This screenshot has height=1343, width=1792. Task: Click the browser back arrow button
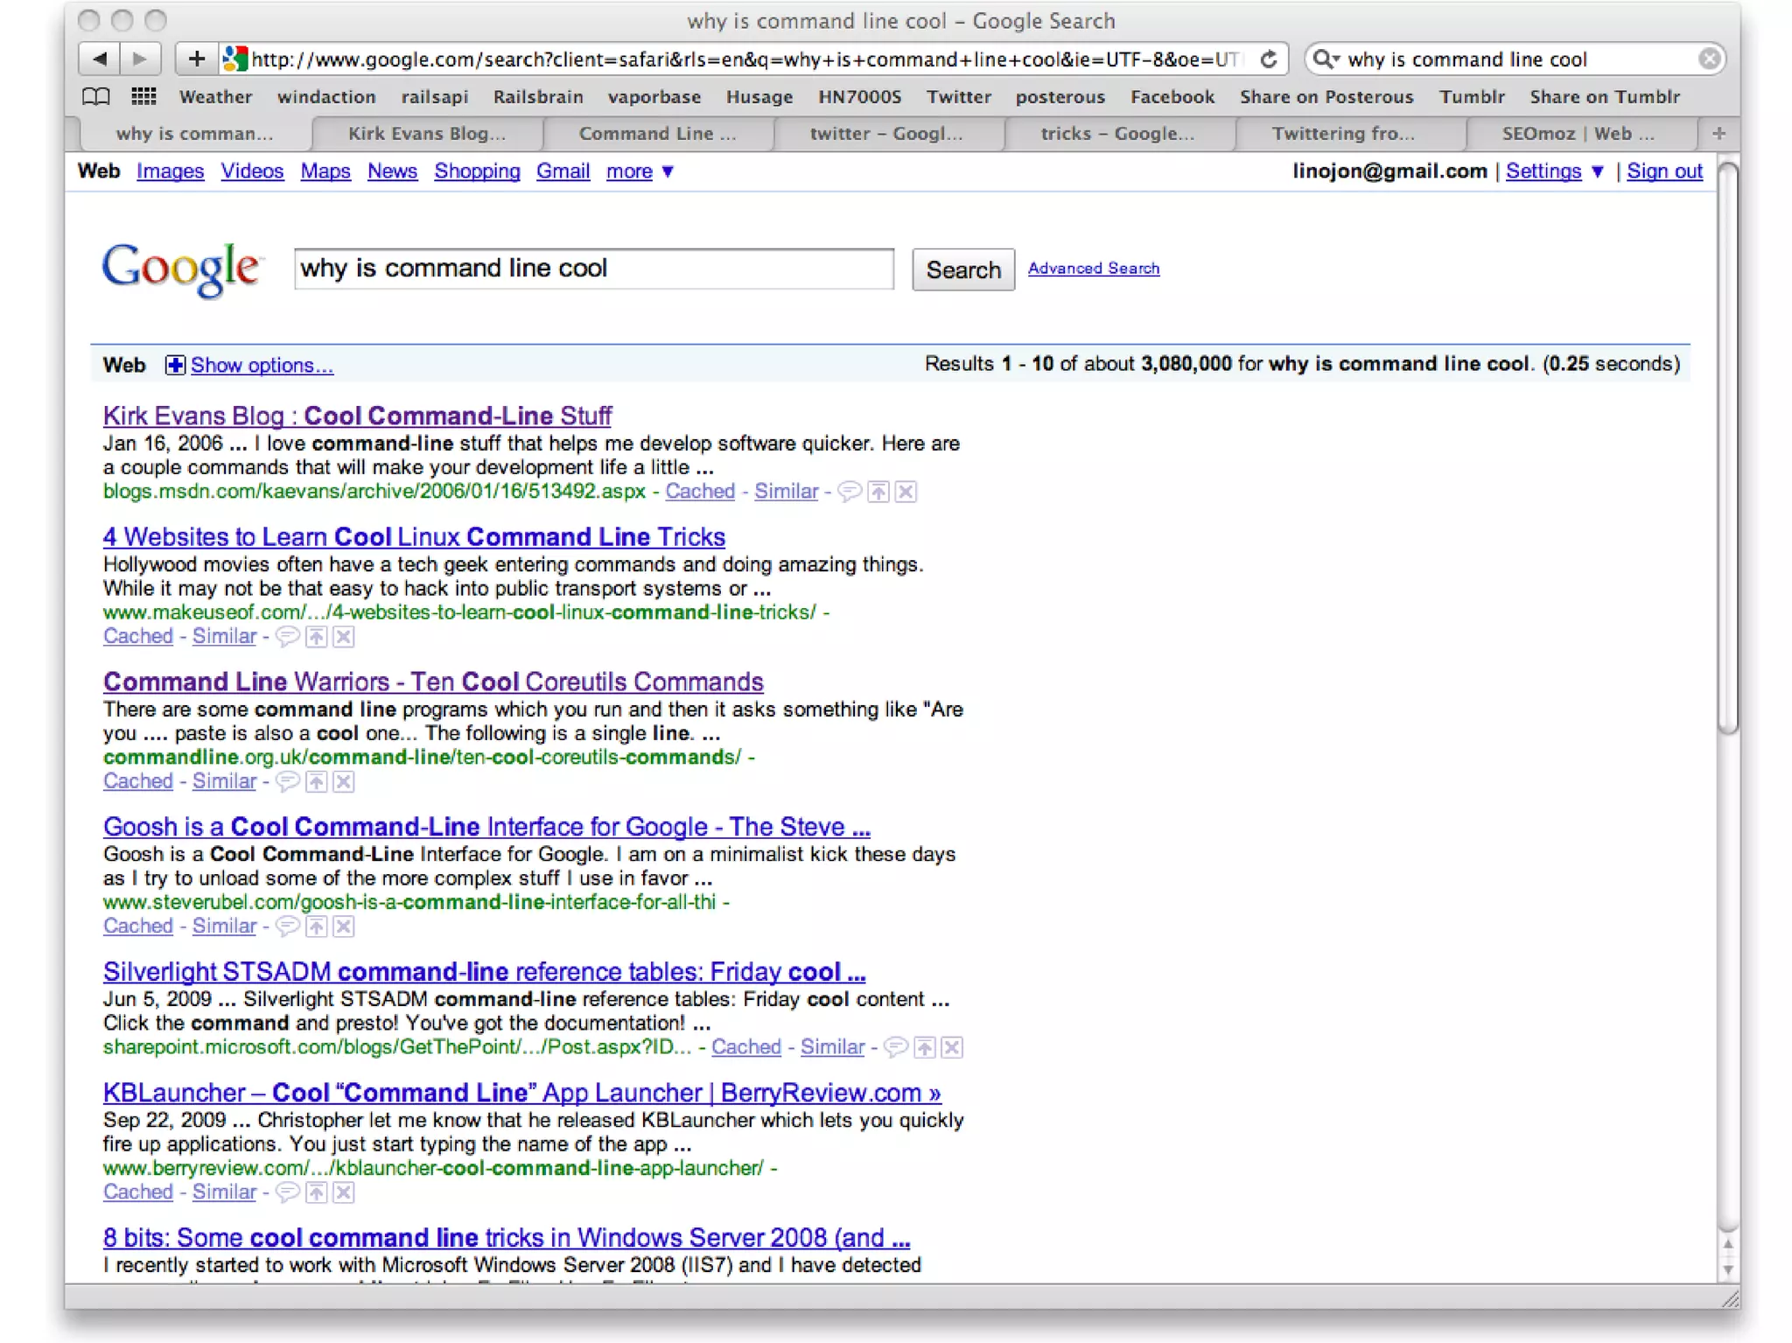[99, 59]
